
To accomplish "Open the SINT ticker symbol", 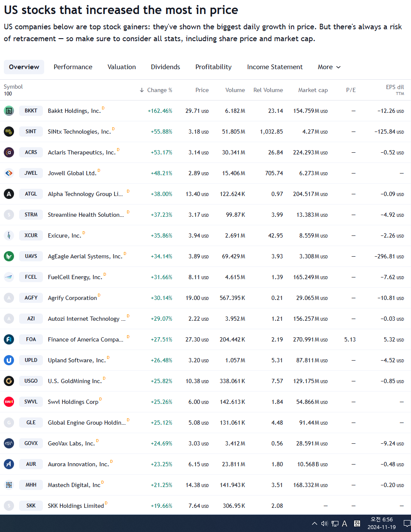I will 31,132.
